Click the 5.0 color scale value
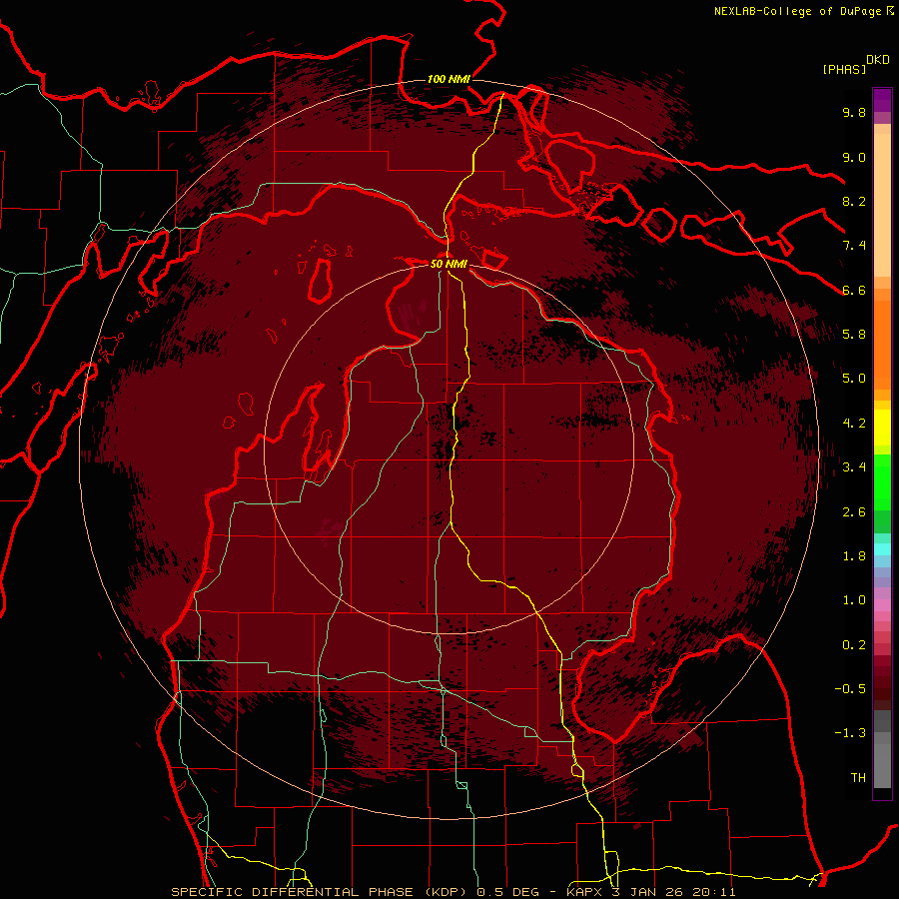The height and width of the screenshot is (899, 899). click(x=854, y=379)
